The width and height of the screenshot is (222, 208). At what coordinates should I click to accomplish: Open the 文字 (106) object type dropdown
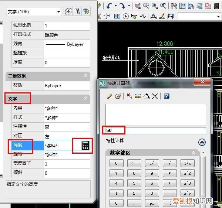point(34,11)
